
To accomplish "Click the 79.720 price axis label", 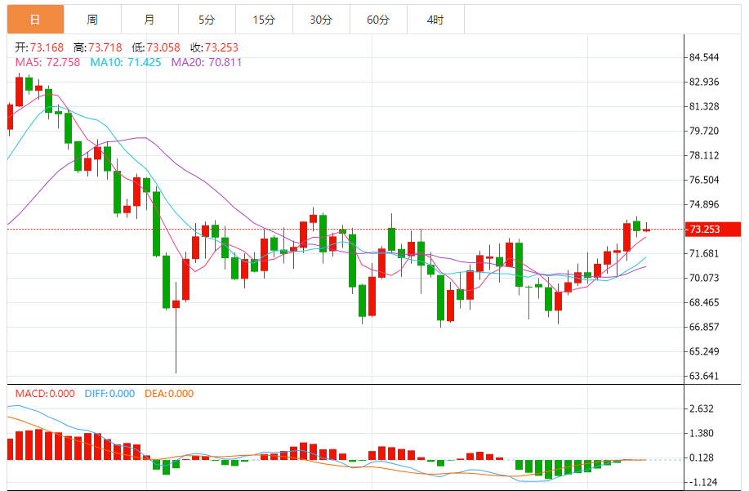I will tap(704, 131).
